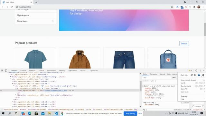The height and width of the screenshot is (116, 206).
Task: Collapse the card-product-grid div node
Action: [x=14, y=86]
